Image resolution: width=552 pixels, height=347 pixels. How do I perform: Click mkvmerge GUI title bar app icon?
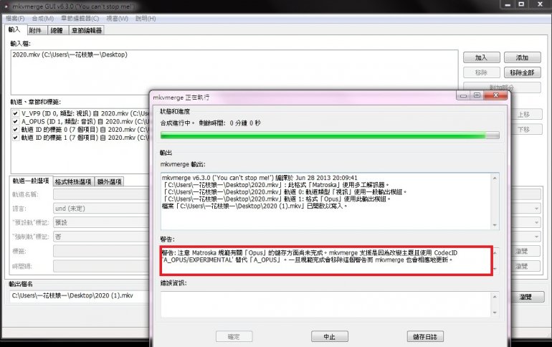pyautogui.click(x=6, y=6)
